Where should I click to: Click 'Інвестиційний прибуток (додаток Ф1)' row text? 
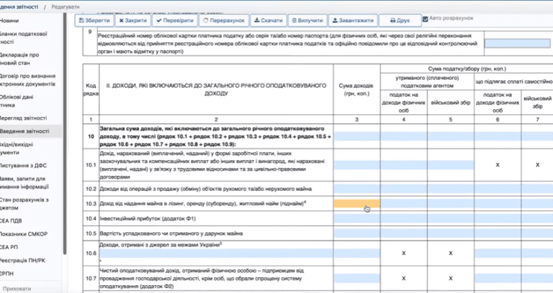148,219
